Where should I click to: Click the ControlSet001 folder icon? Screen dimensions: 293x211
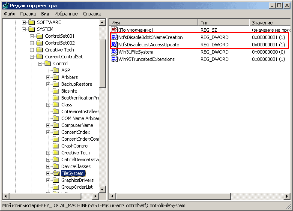[x=39, y=36]
